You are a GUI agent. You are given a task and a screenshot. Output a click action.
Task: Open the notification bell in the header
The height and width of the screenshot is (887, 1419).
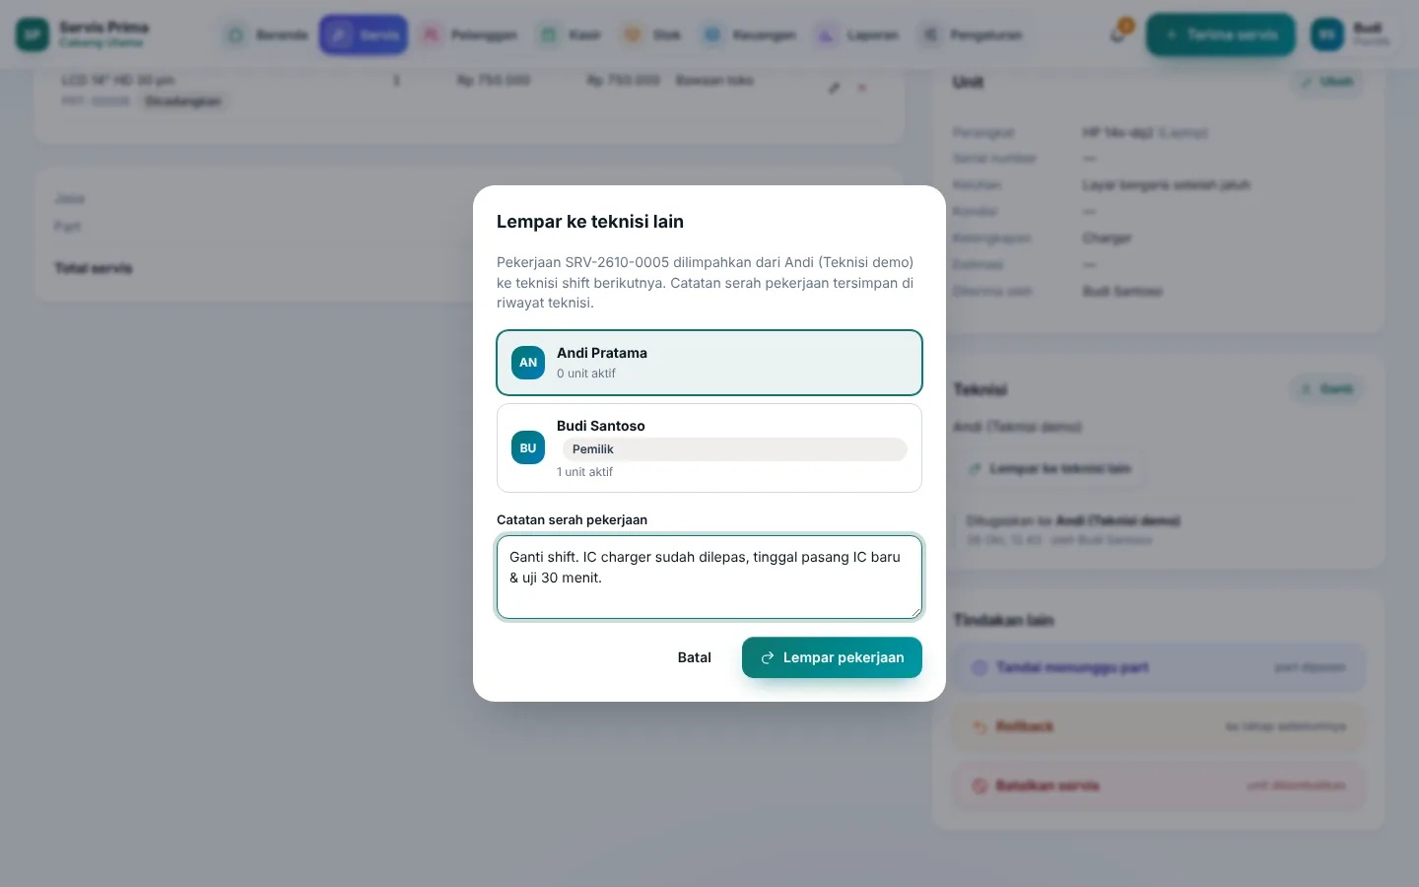1117,34
